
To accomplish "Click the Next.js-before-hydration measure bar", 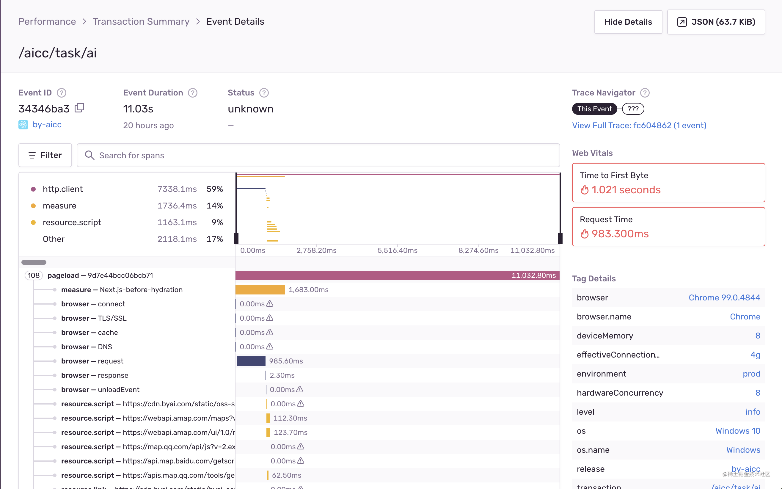I will point(260,289).
